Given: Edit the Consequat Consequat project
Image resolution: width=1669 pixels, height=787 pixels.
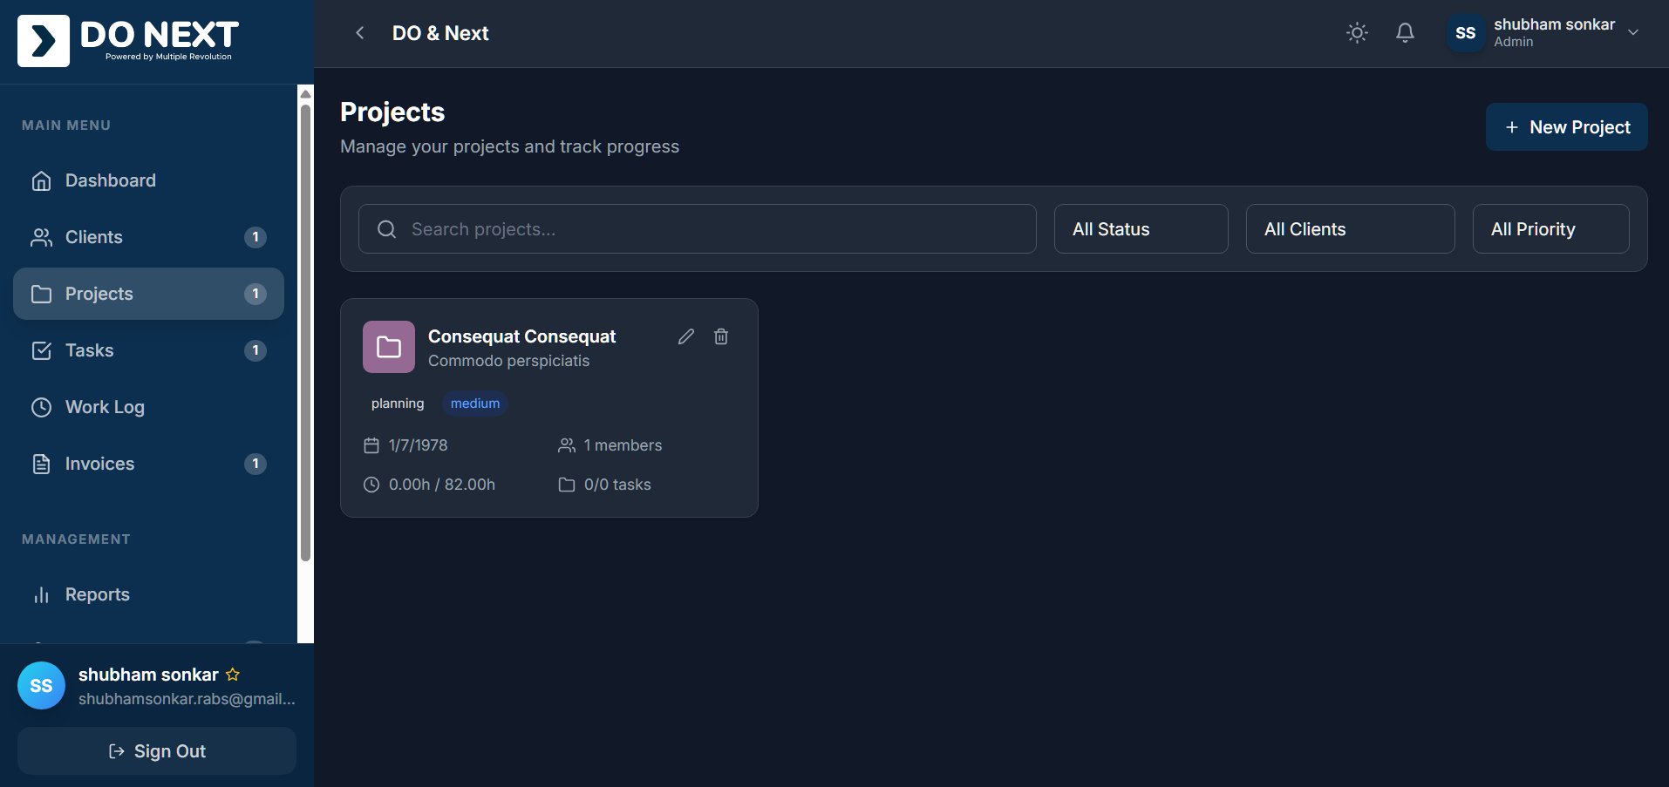Looking at the screenshot, I should (x=686, y=336).
